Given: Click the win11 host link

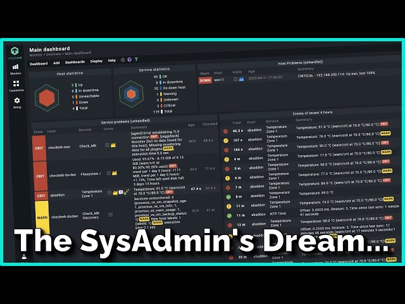Looking at the screenshot, I should pyautogui.click(x=219, y=80).
